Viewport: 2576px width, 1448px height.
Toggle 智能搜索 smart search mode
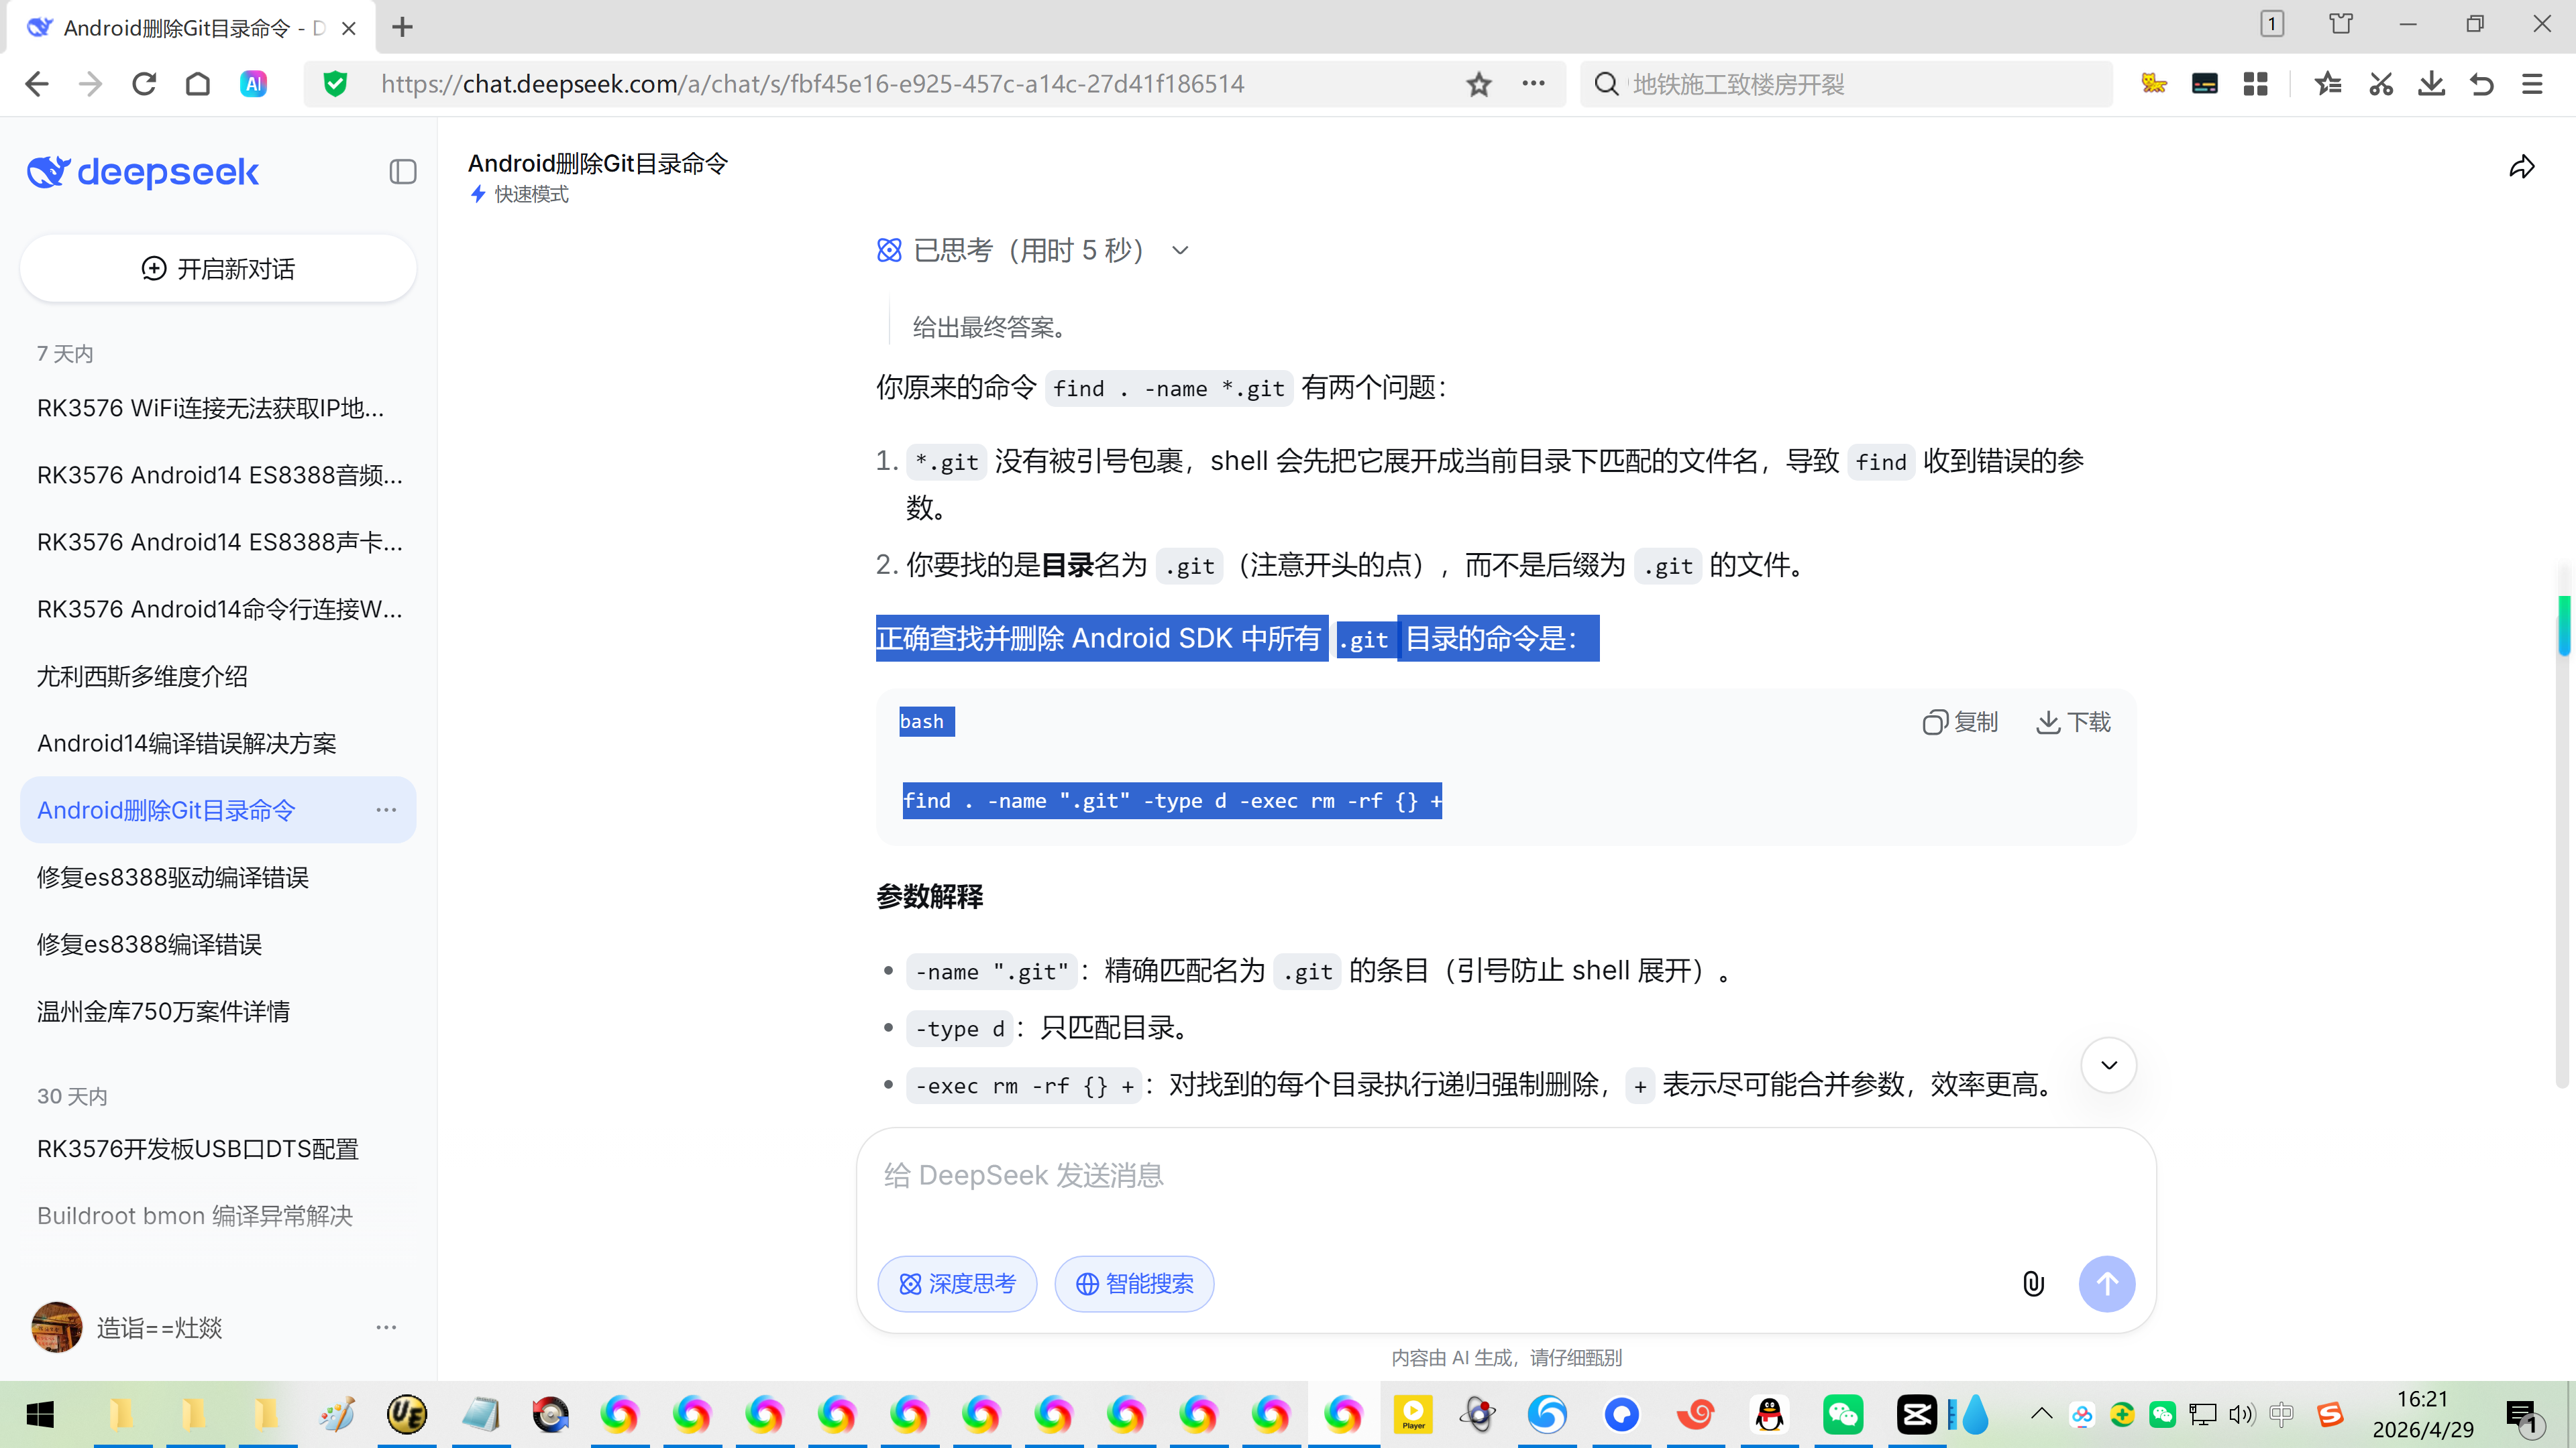tap(1134, 1283)
